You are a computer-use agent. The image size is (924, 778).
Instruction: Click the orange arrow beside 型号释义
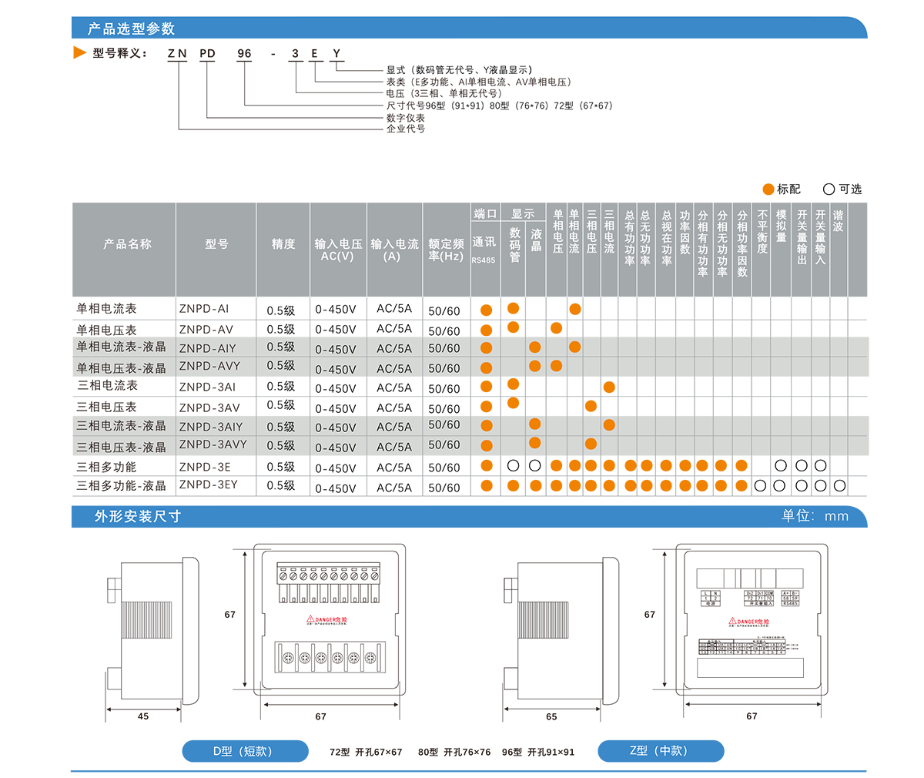tap(79, 53)
